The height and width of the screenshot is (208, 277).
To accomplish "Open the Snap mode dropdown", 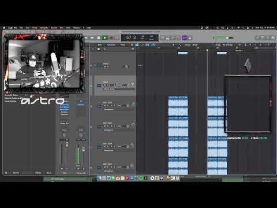I will click(x=195, y=44).
